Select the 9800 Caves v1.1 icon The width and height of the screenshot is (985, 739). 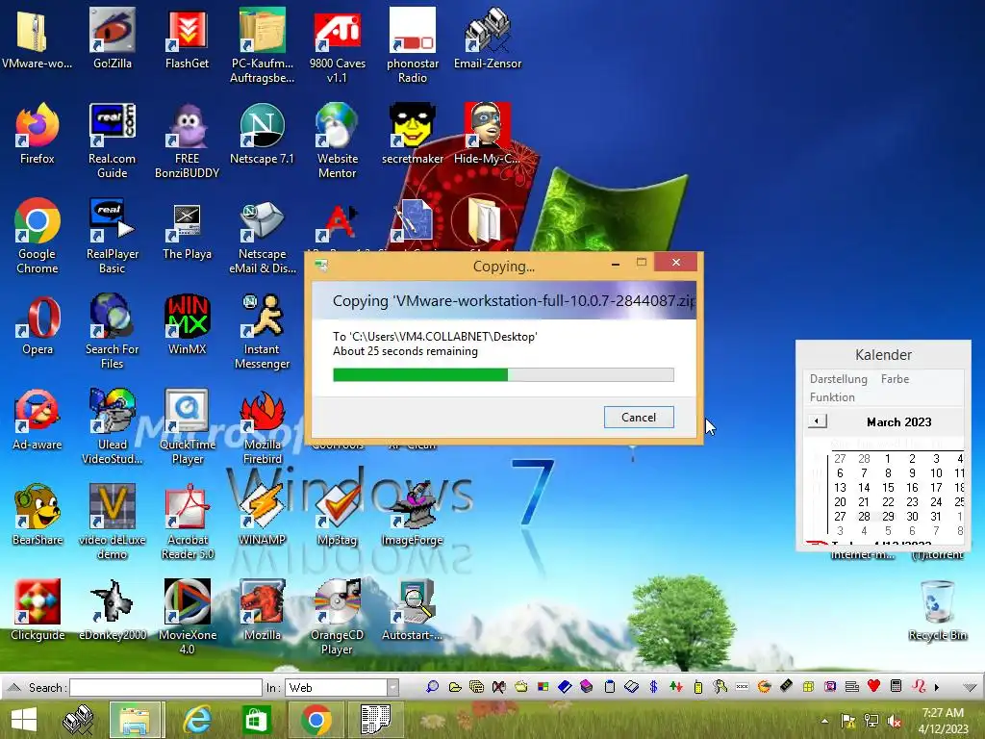point(338,46)
